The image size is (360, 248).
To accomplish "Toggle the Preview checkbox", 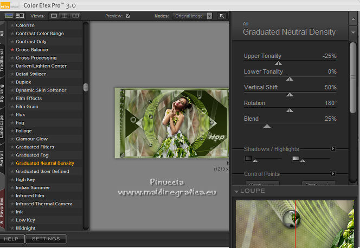I will click(x=128, y=16).
